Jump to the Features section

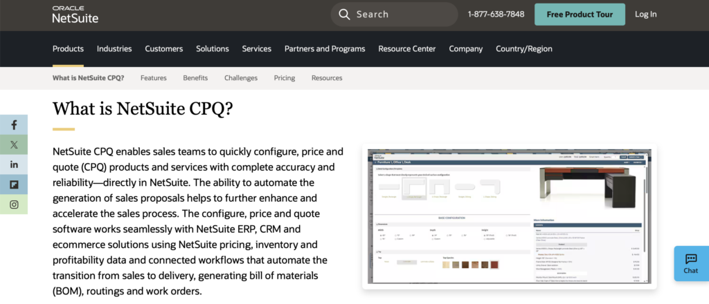pyautogui.click(x=153, y=78)
